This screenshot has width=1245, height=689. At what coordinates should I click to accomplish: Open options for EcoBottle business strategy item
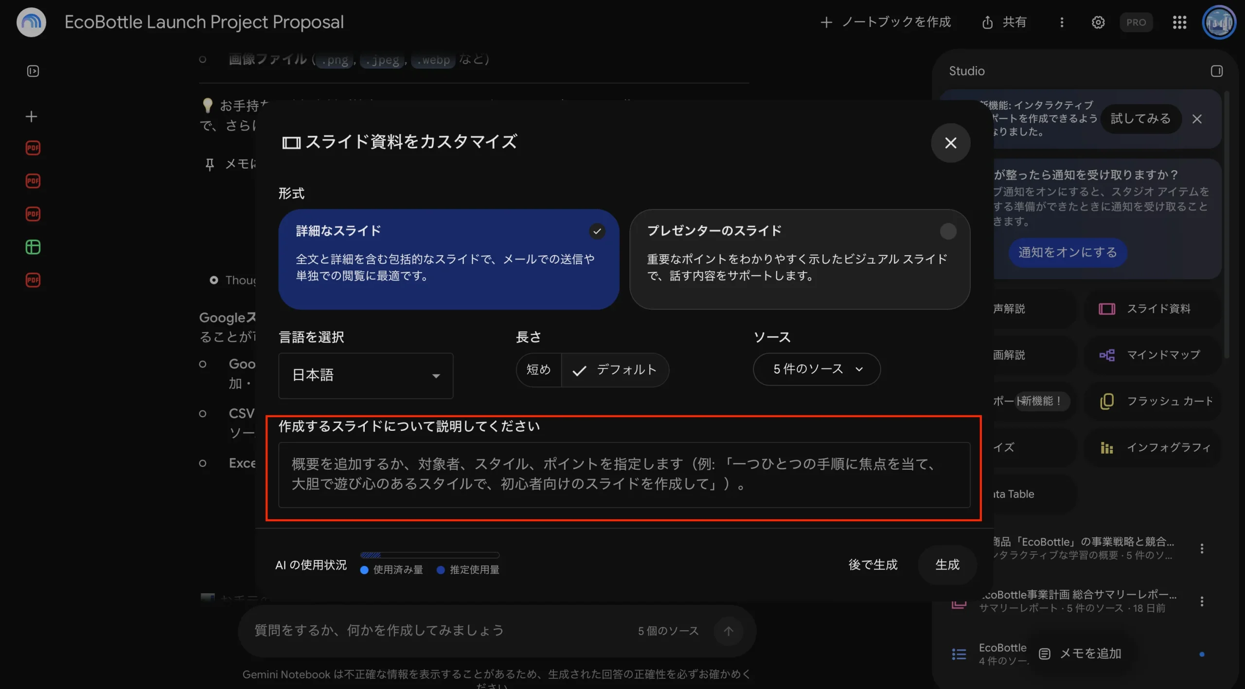1201,548
